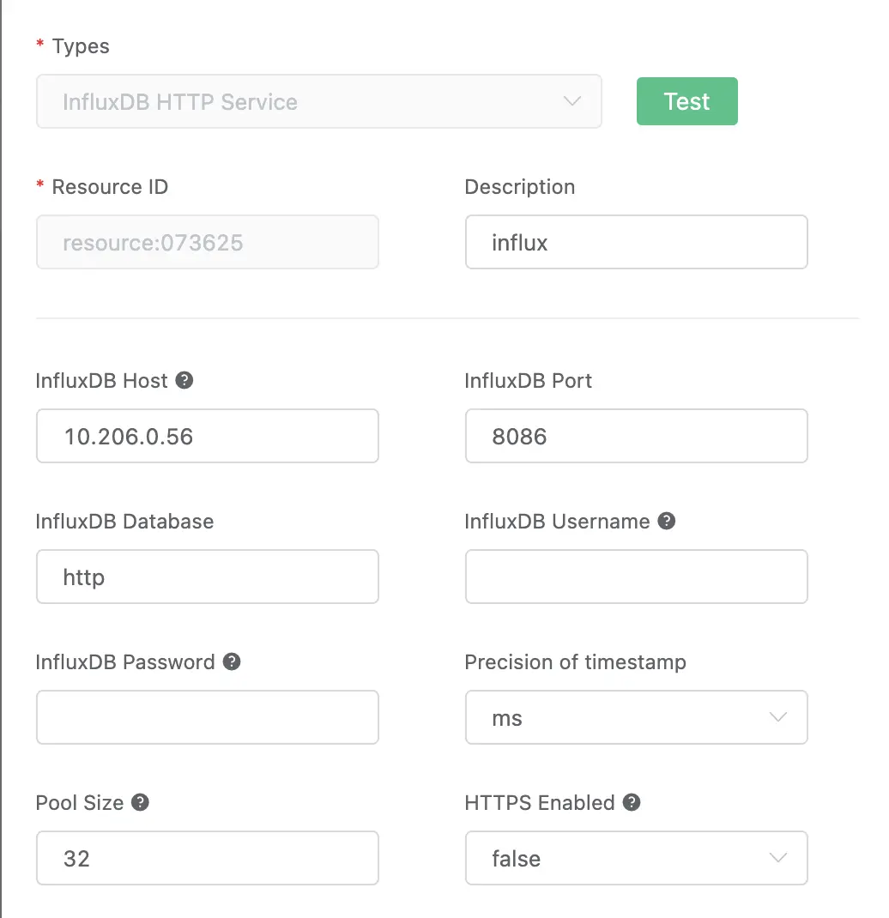Select the InfluxDB Host address field
The image size is (889, 918).
(208, 436)
